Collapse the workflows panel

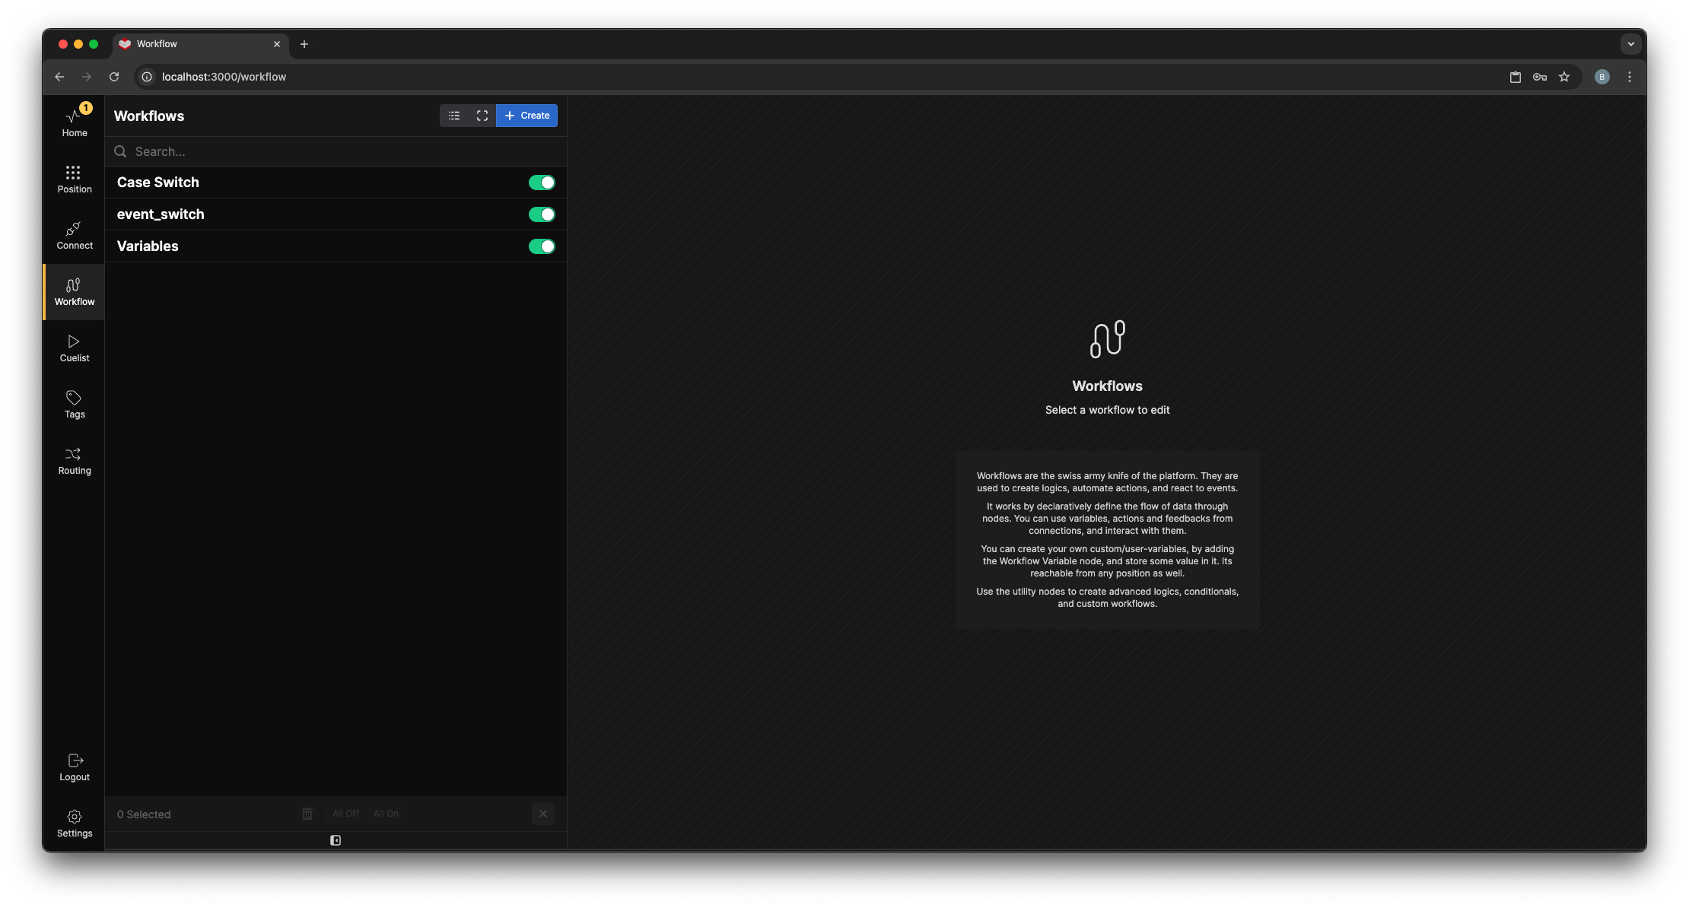tap(336, 840)
